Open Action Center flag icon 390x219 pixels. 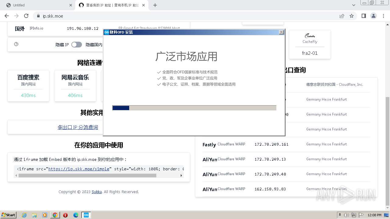(361, 215)
